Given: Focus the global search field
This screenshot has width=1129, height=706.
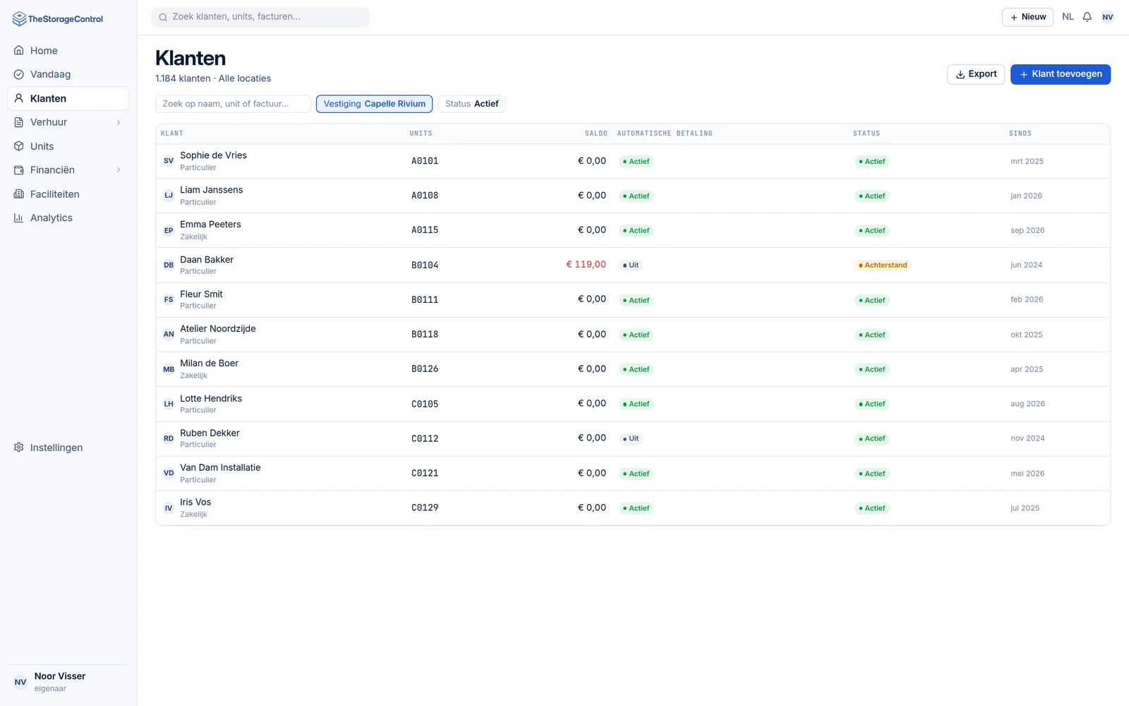Looking at the screenshot, I should point(260,17).
